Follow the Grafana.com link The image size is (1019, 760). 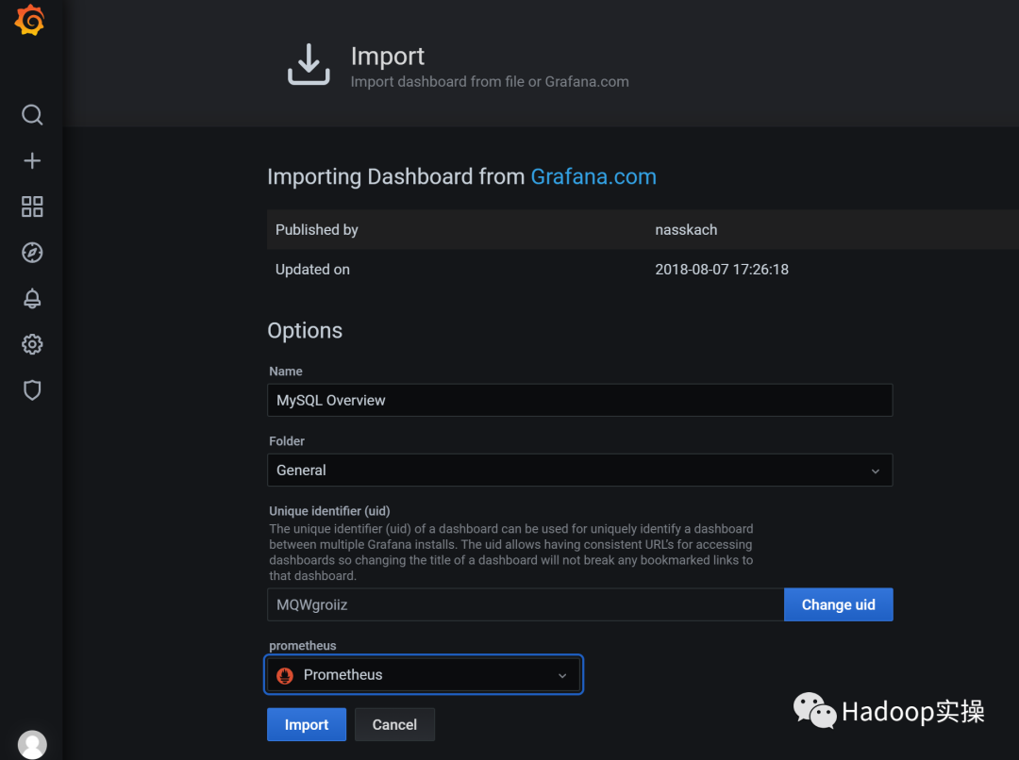coord(593,176)
